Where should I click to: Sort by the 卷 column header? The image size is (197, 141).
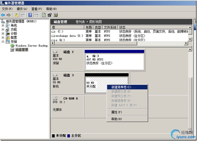tap(67, 27)
